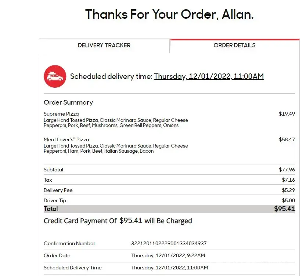Click the Credit Card Payment charge text

click(x=118, y=221)
